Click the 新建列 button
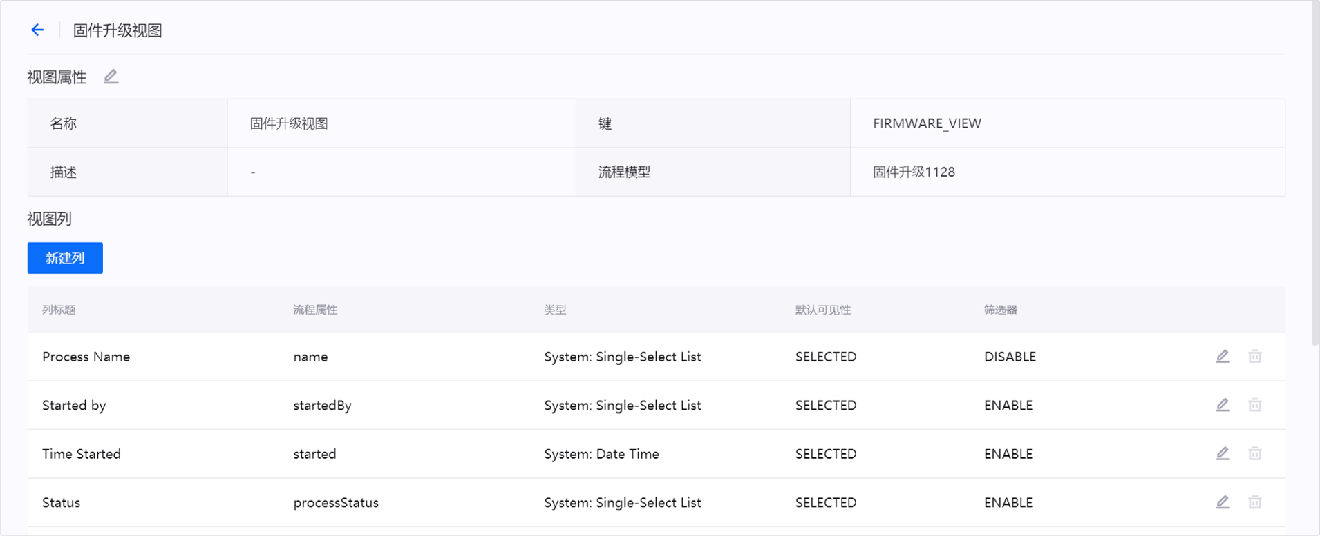 [65, 258]
